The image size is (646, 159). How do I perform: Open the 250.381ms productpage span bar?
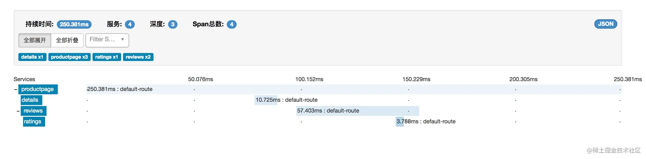tap(354, 89)
